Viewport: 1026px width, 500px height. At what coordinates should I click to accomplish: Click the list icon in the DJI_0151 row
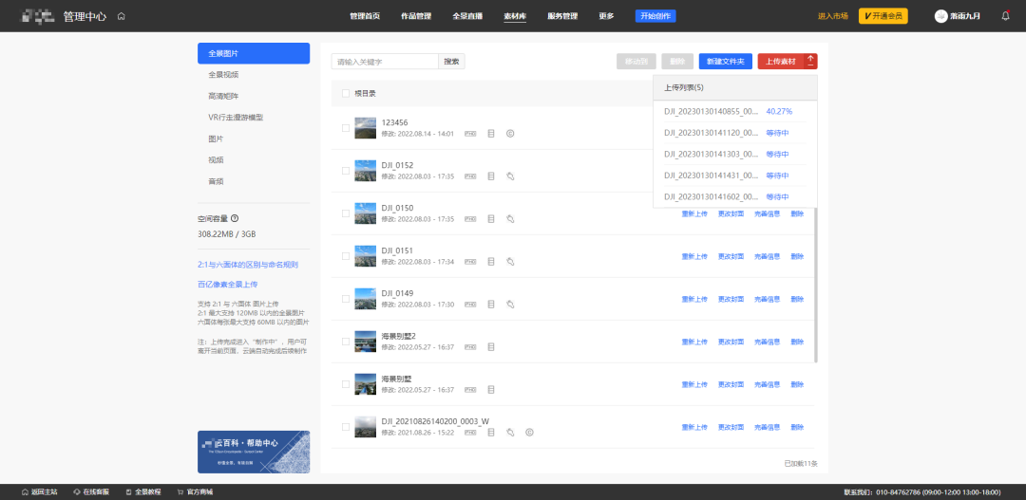491,262
